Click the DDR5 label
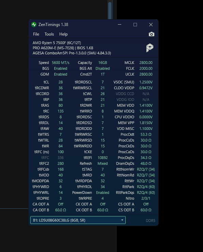 pos(151,221)
